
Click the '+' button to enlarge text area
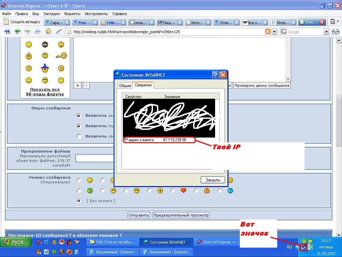pyautogui.click(x=77, y=85)
